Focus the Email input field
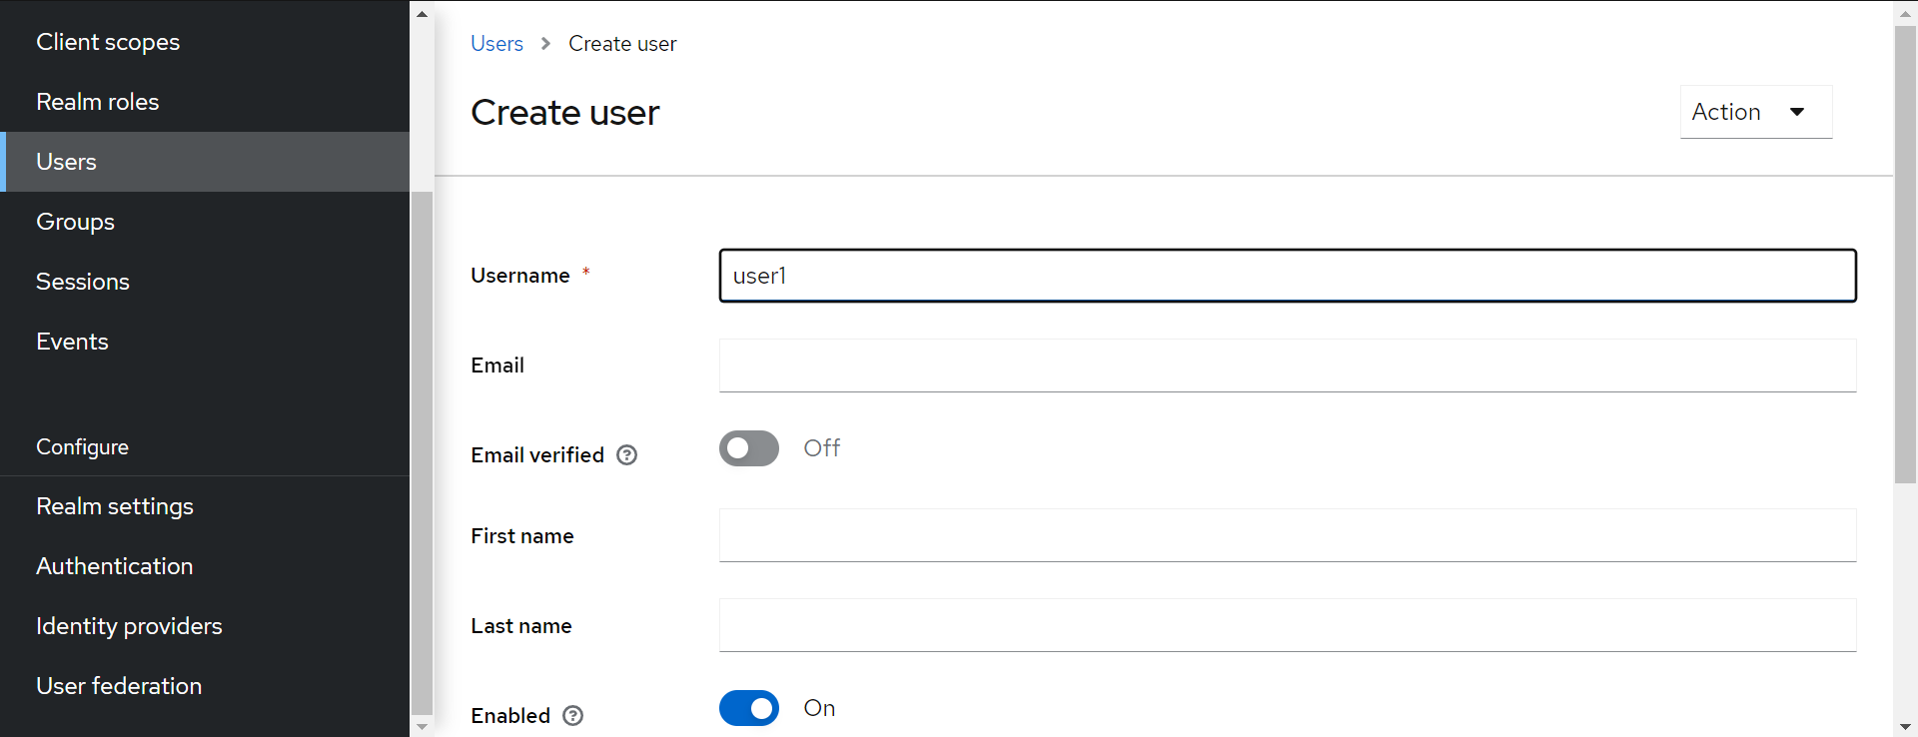Screen dimensions: 1918x737 (1288, 366)
